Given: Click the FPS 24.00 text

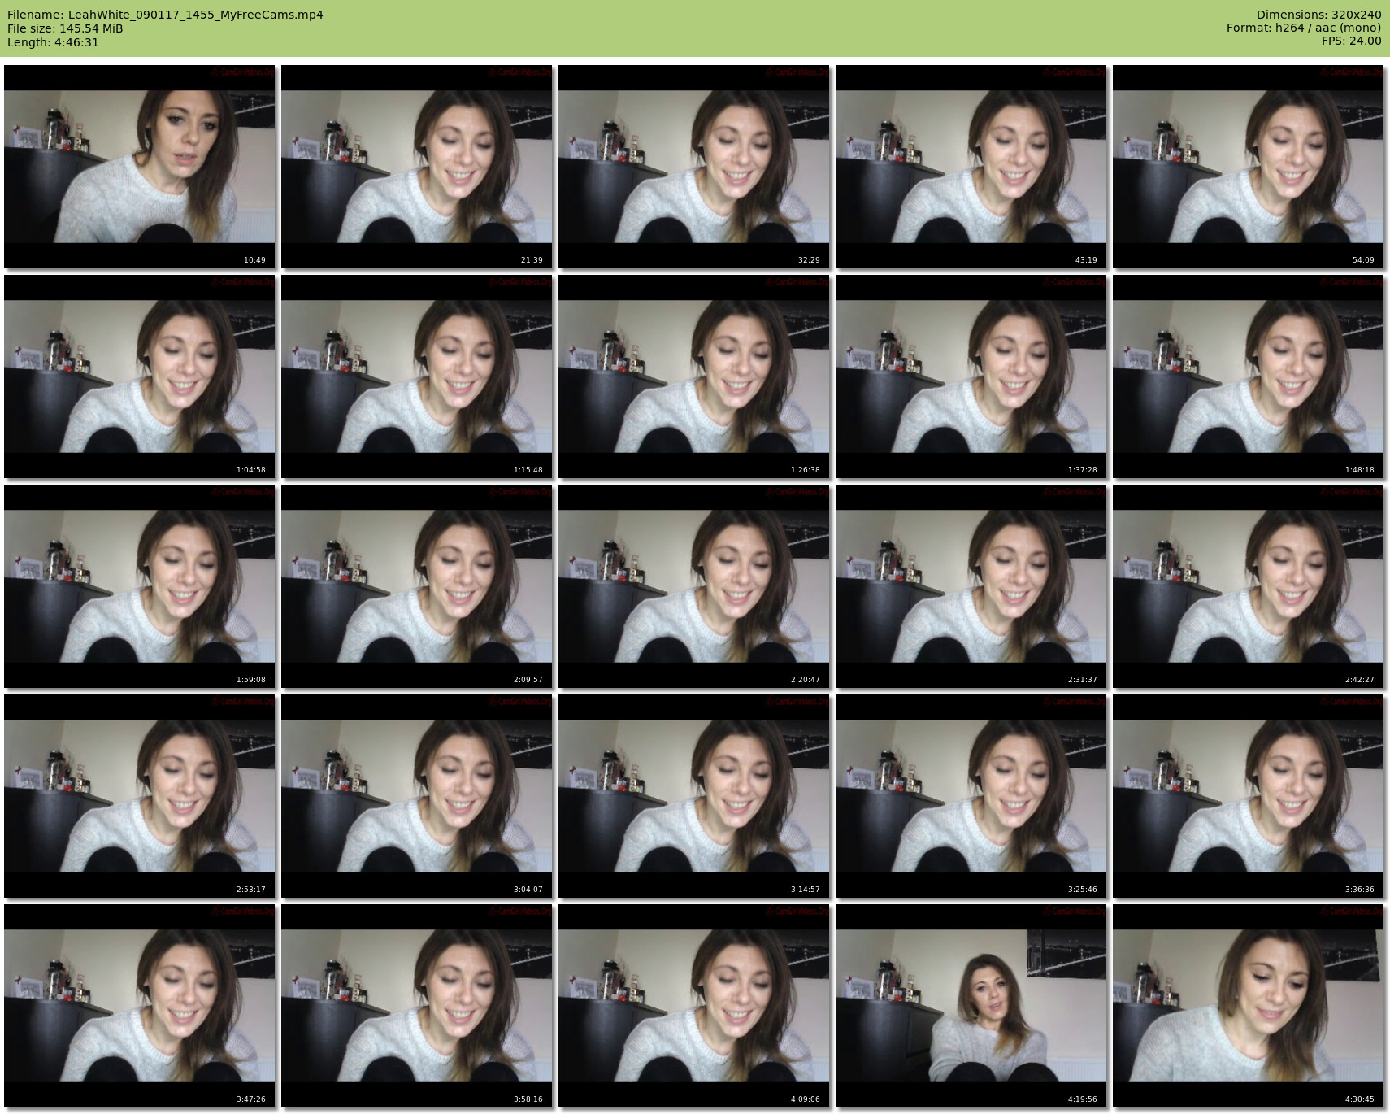Looking at the screenshot, I should point(1351,41).
